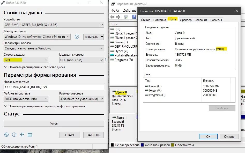Open the Действие menu in Disk Management
This screenshot has width=245, height=153.
tap(130, 10)
